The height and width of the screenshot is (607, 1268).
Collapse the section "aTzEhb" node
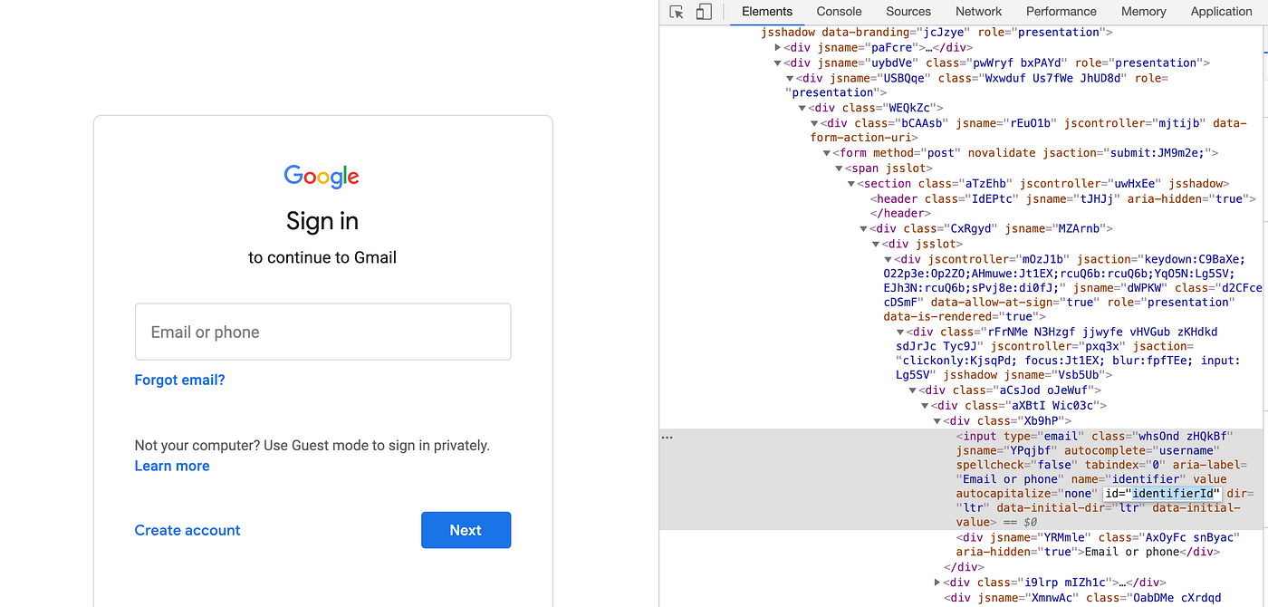pos(850,183)
